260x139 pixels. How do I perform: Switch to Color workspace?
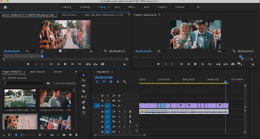117,7
